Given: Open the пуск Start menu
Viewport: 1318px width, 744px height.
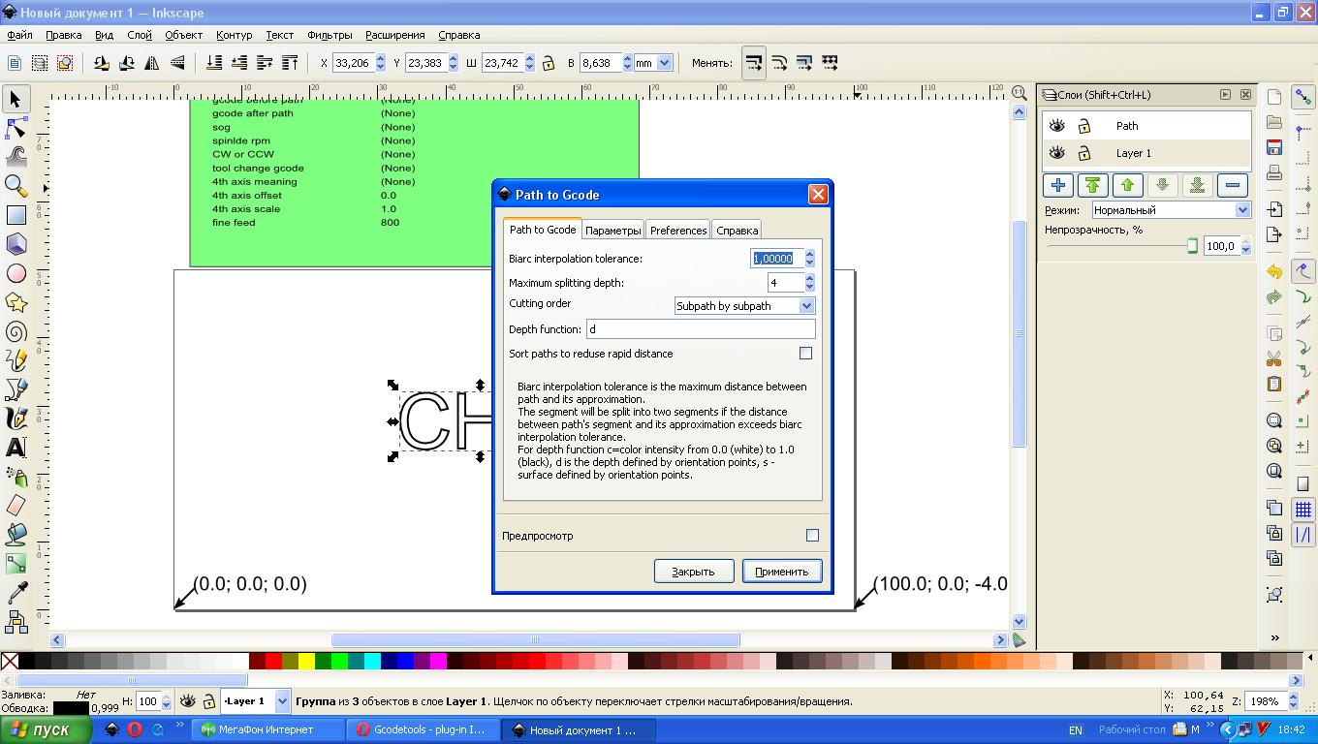Looking at the screenshot, I should point(46,729).
